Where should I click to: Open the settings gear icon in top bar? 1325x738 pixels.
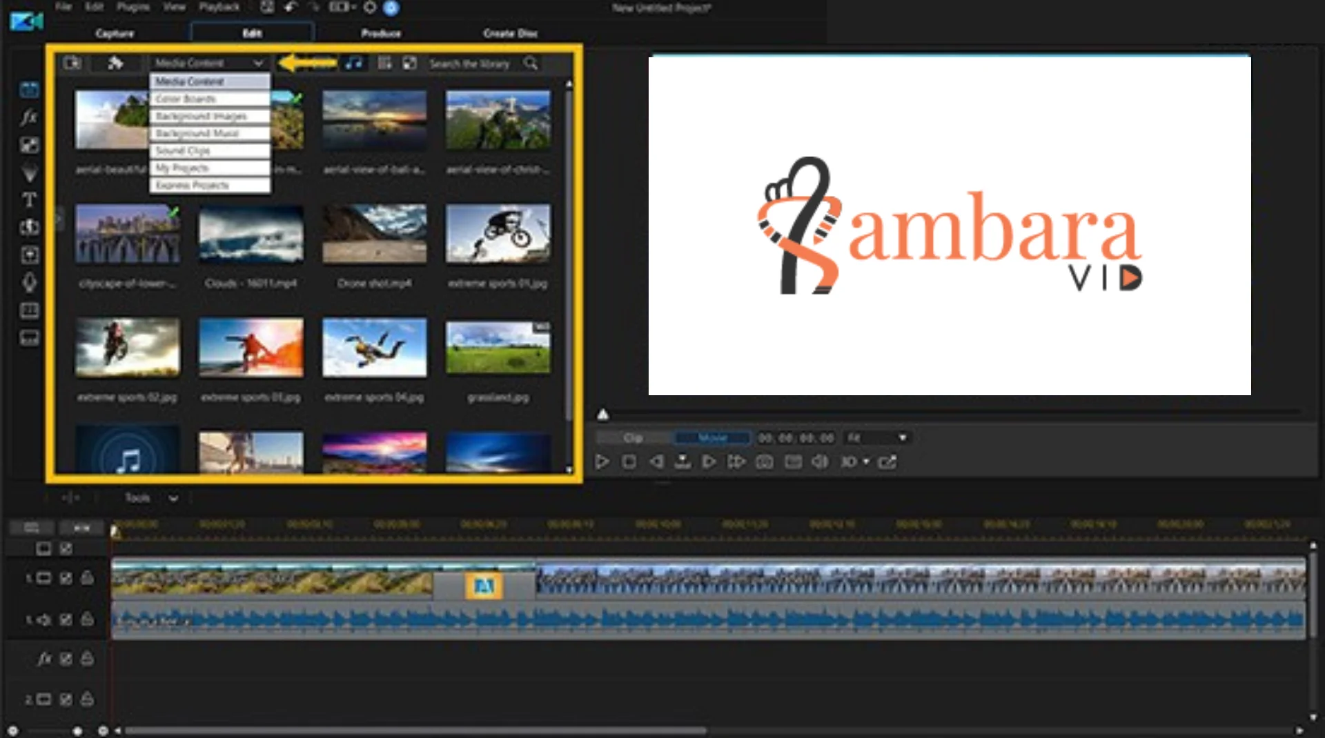pos(370,8)
